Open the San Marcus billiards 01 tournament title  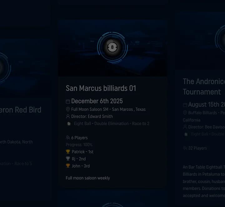101,88
